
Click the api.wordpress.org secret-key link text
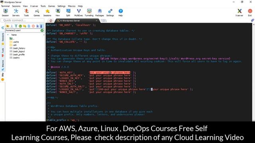coord(165,58)
